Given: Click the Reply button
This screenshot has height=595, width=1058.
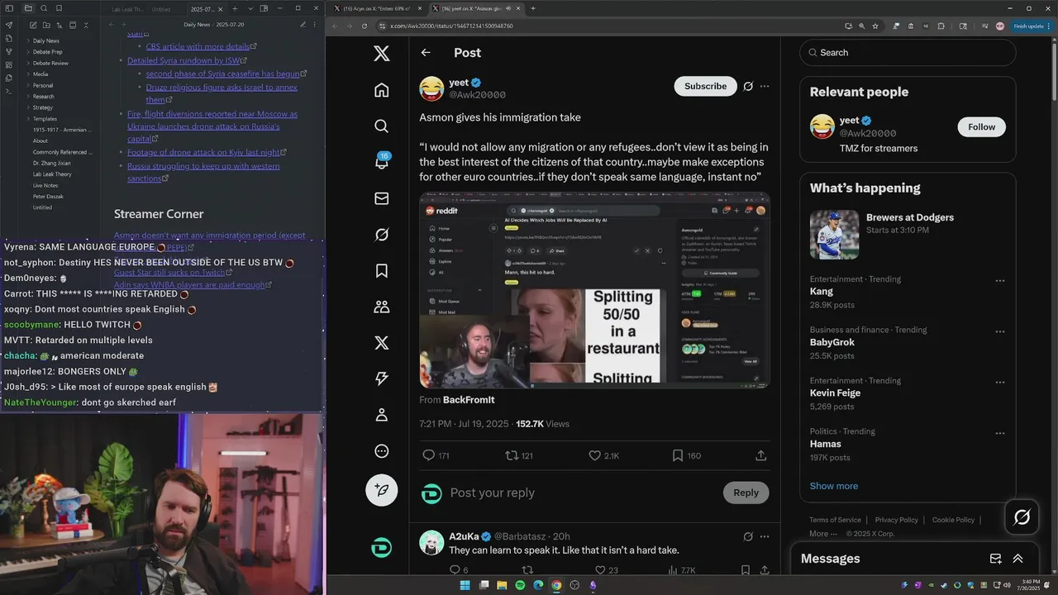Looking at the screenshot, I should 746,493.
